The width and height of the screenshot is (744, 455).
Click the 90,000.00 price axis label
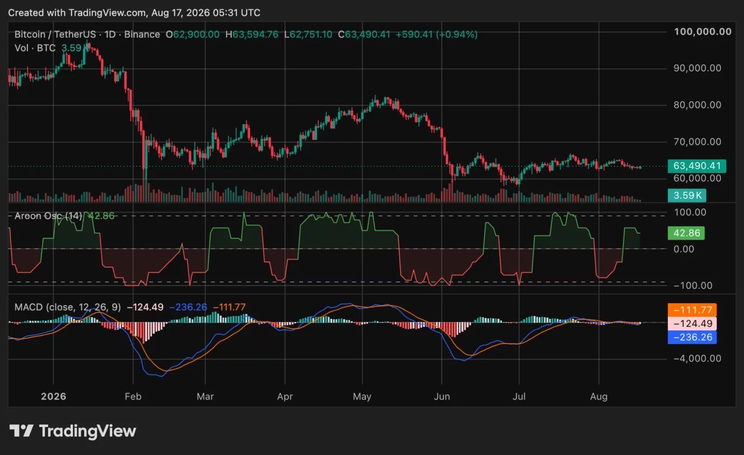tap(697, 68)
